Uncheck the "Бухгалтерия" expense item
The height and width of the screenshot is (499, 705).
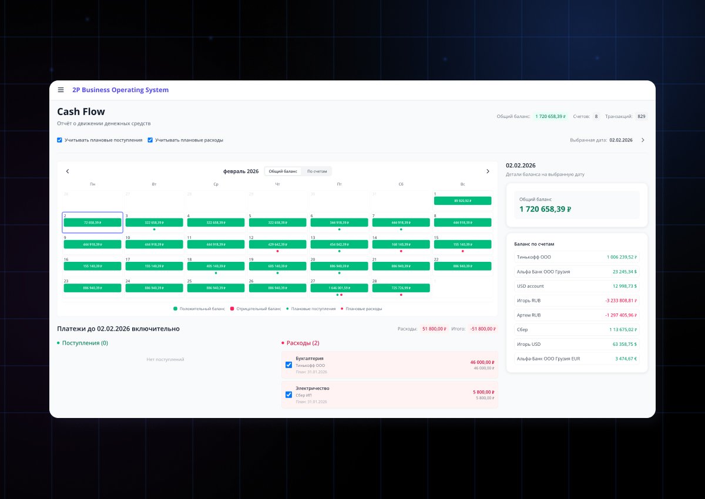(288, 365)
